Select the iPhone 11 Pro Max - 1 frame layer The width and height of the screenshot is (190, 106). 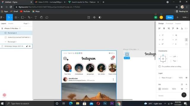(16, 28)
